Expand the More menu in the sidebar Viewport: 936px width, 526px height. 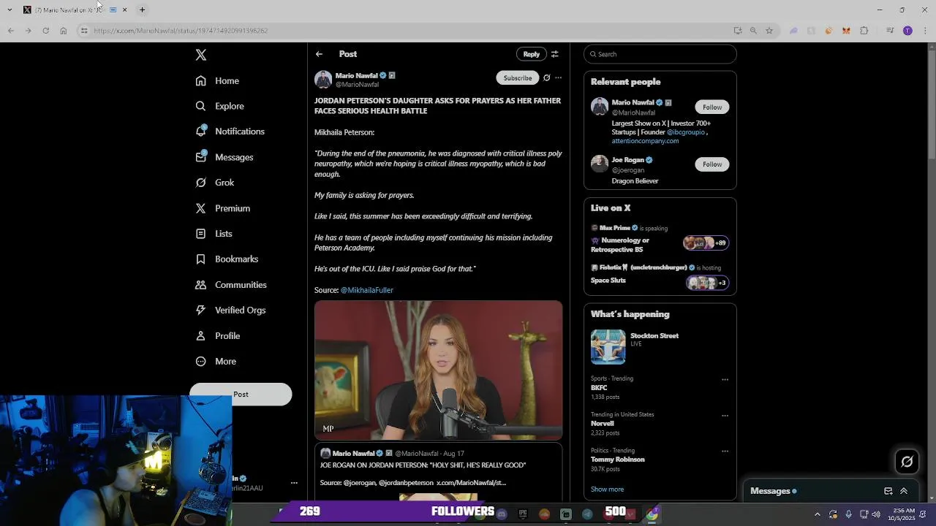coord(216,362)
